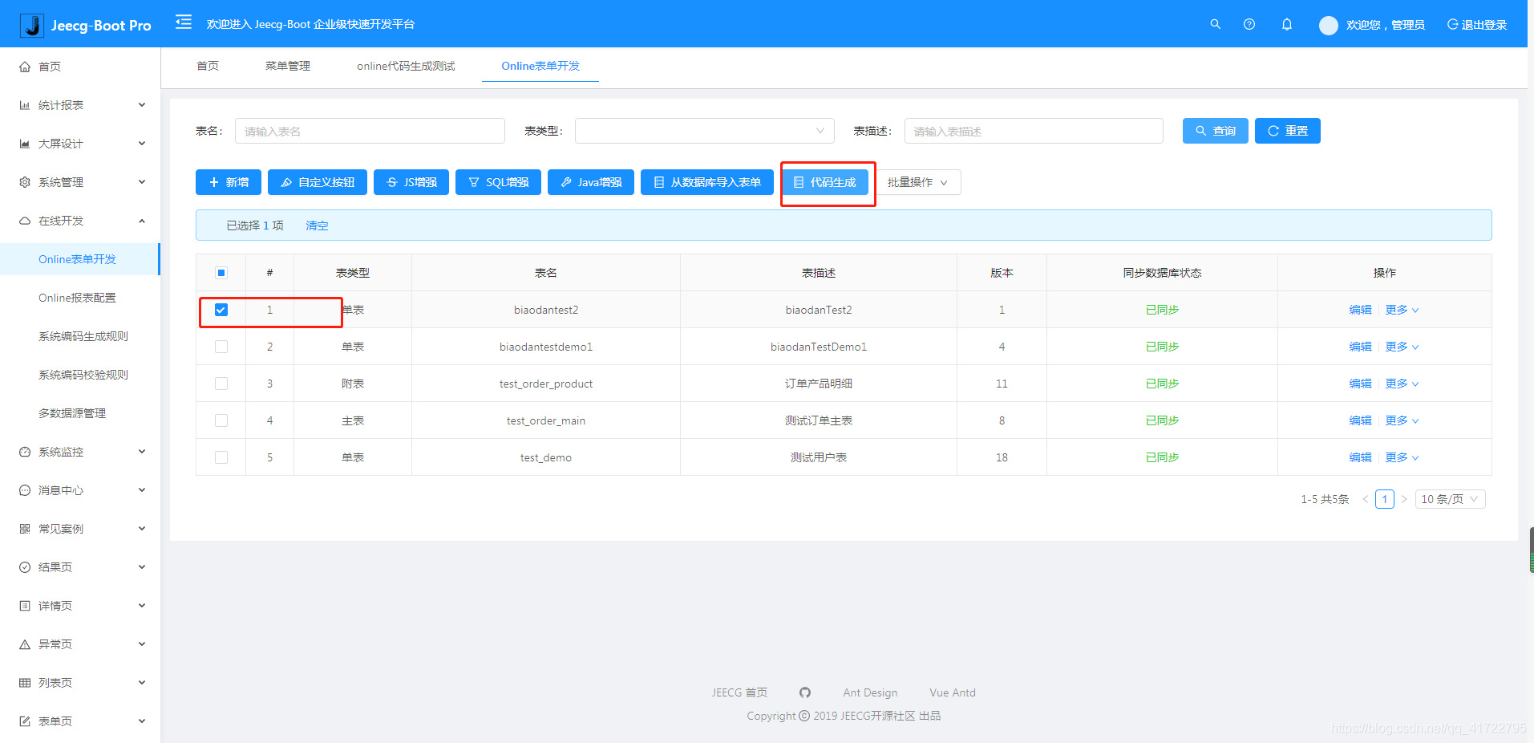Open the 表类型 dropdown
The image size is (1534, 743).
coord(705,131)
